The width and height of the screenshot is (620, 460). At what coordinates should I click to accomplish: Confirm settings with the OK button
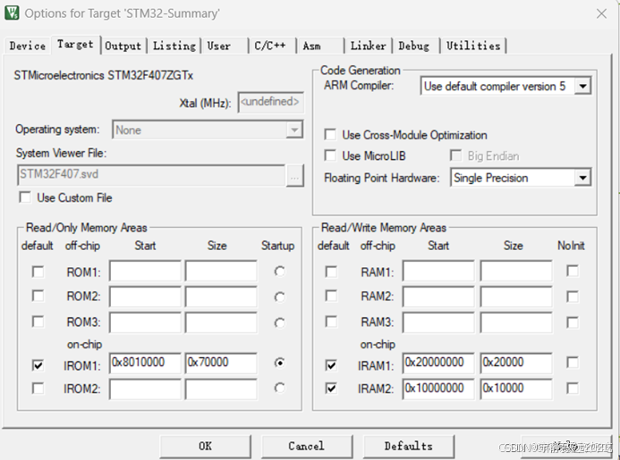pyautogui.click(x=205, y=447)
